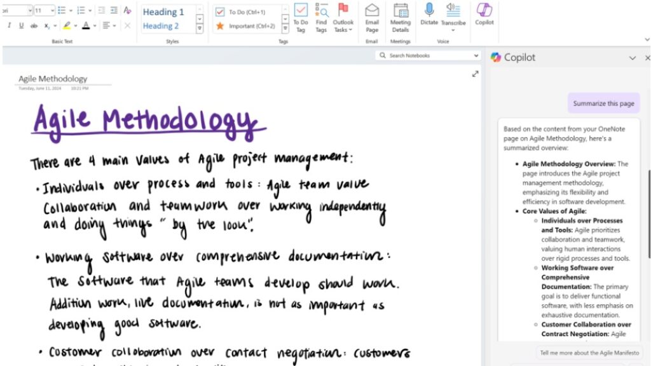
Task: Open the Search Notebooks scope dropdown
Action: point(476,55)
